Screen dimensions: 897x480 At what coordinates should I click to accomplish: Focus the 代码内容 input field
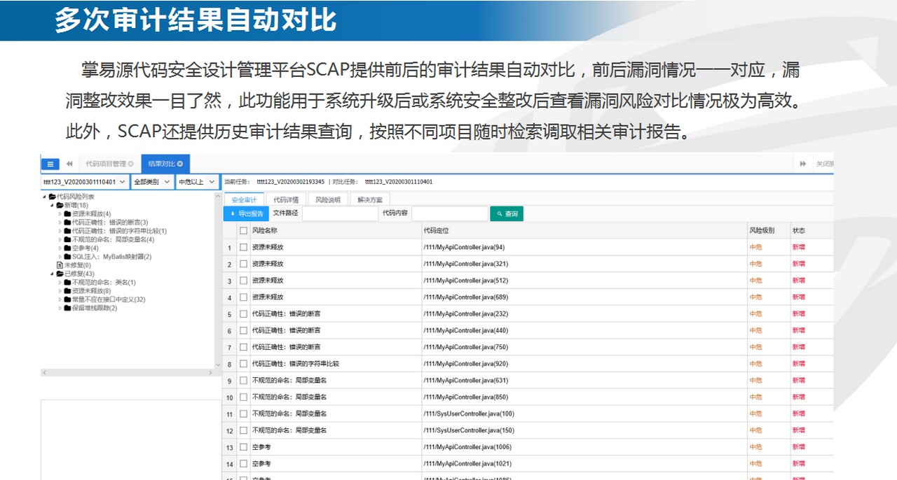click(450, 213)
